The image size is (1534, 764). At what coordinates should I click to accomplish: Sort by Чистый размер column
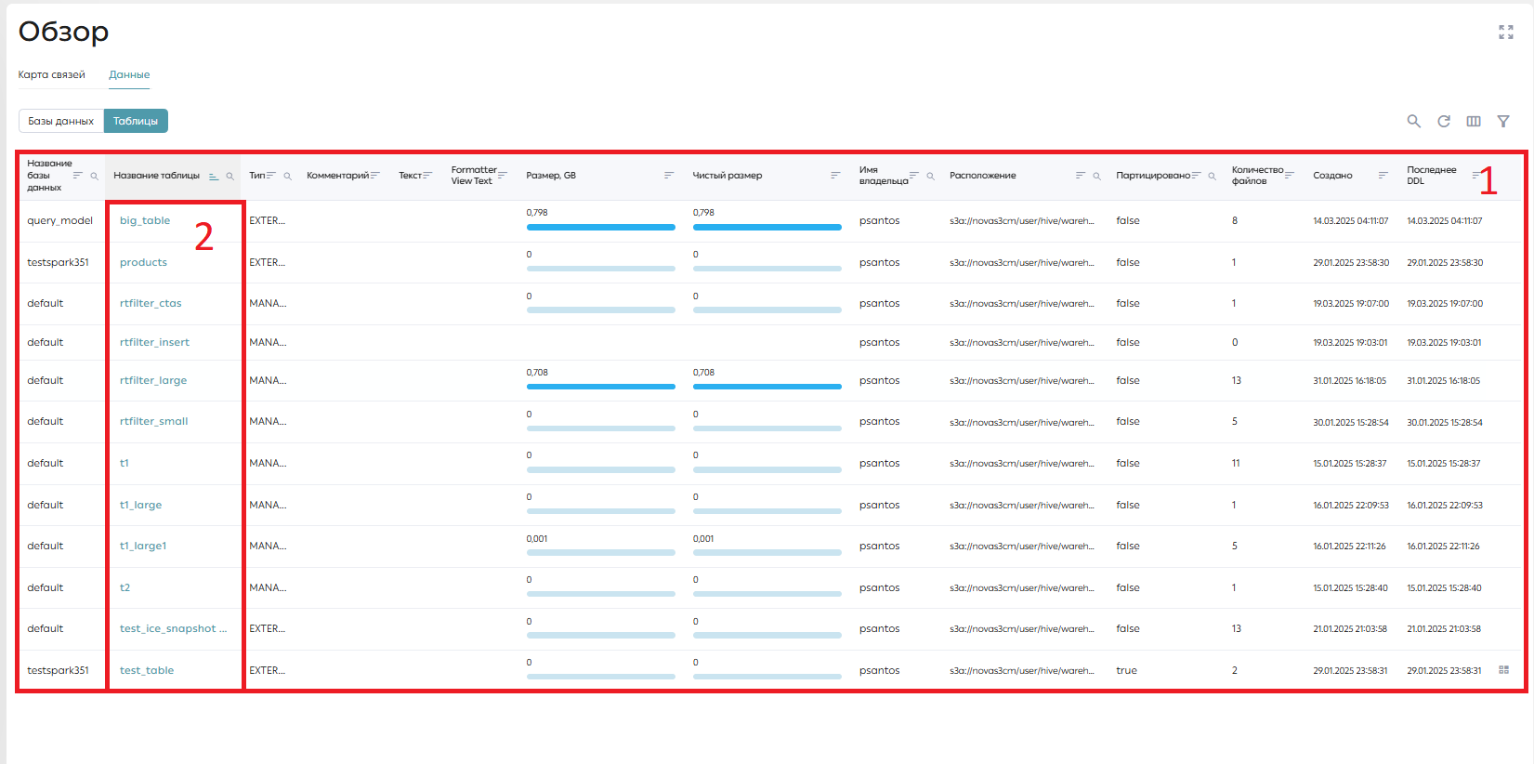835,176
